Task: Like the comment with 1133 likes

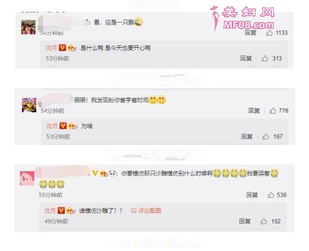Action: pos(269,33)
